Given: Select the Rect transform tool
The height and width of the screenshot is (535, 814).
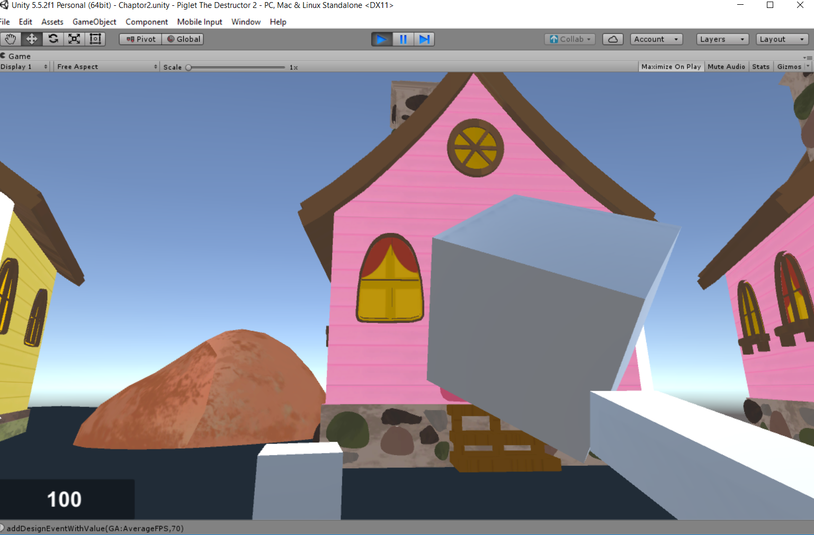Looking at the screenshot, I should pyautogui.click(x=95, y=39).
